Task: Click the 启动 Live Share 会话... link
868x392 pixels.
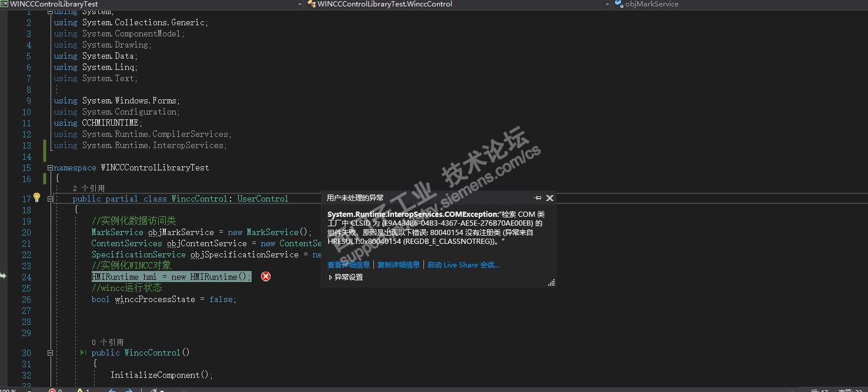Action: (463, 264)
